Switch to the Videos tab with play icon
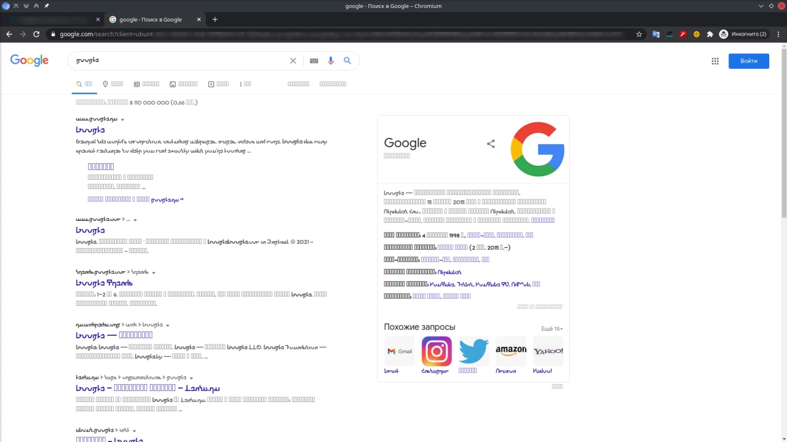 (218, 84)
